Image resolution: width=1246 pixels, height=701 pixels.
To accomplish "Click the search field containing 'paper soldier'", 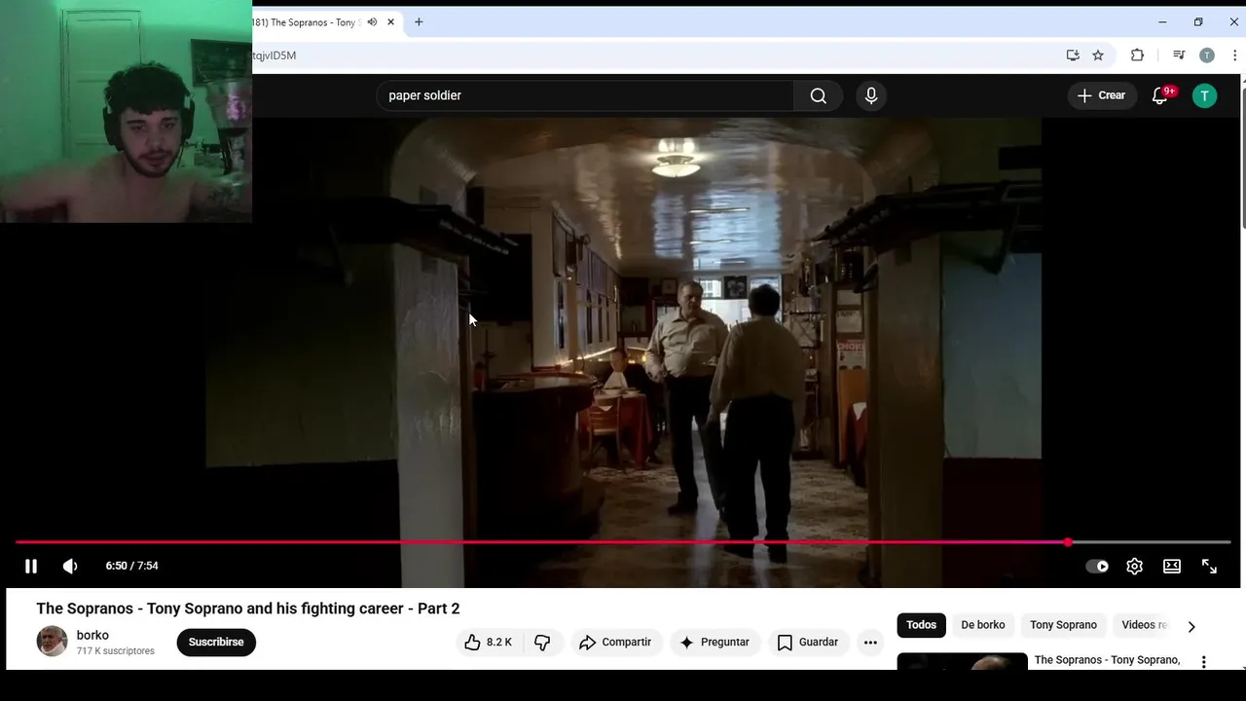I will coord(585,95).
